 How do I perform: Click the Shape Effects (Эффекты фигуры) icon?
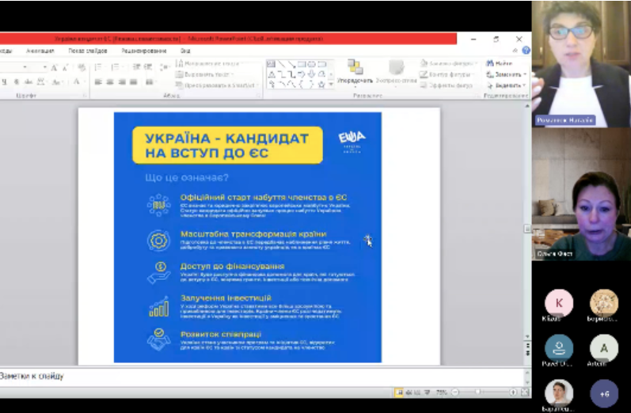[x=425, y=85]
